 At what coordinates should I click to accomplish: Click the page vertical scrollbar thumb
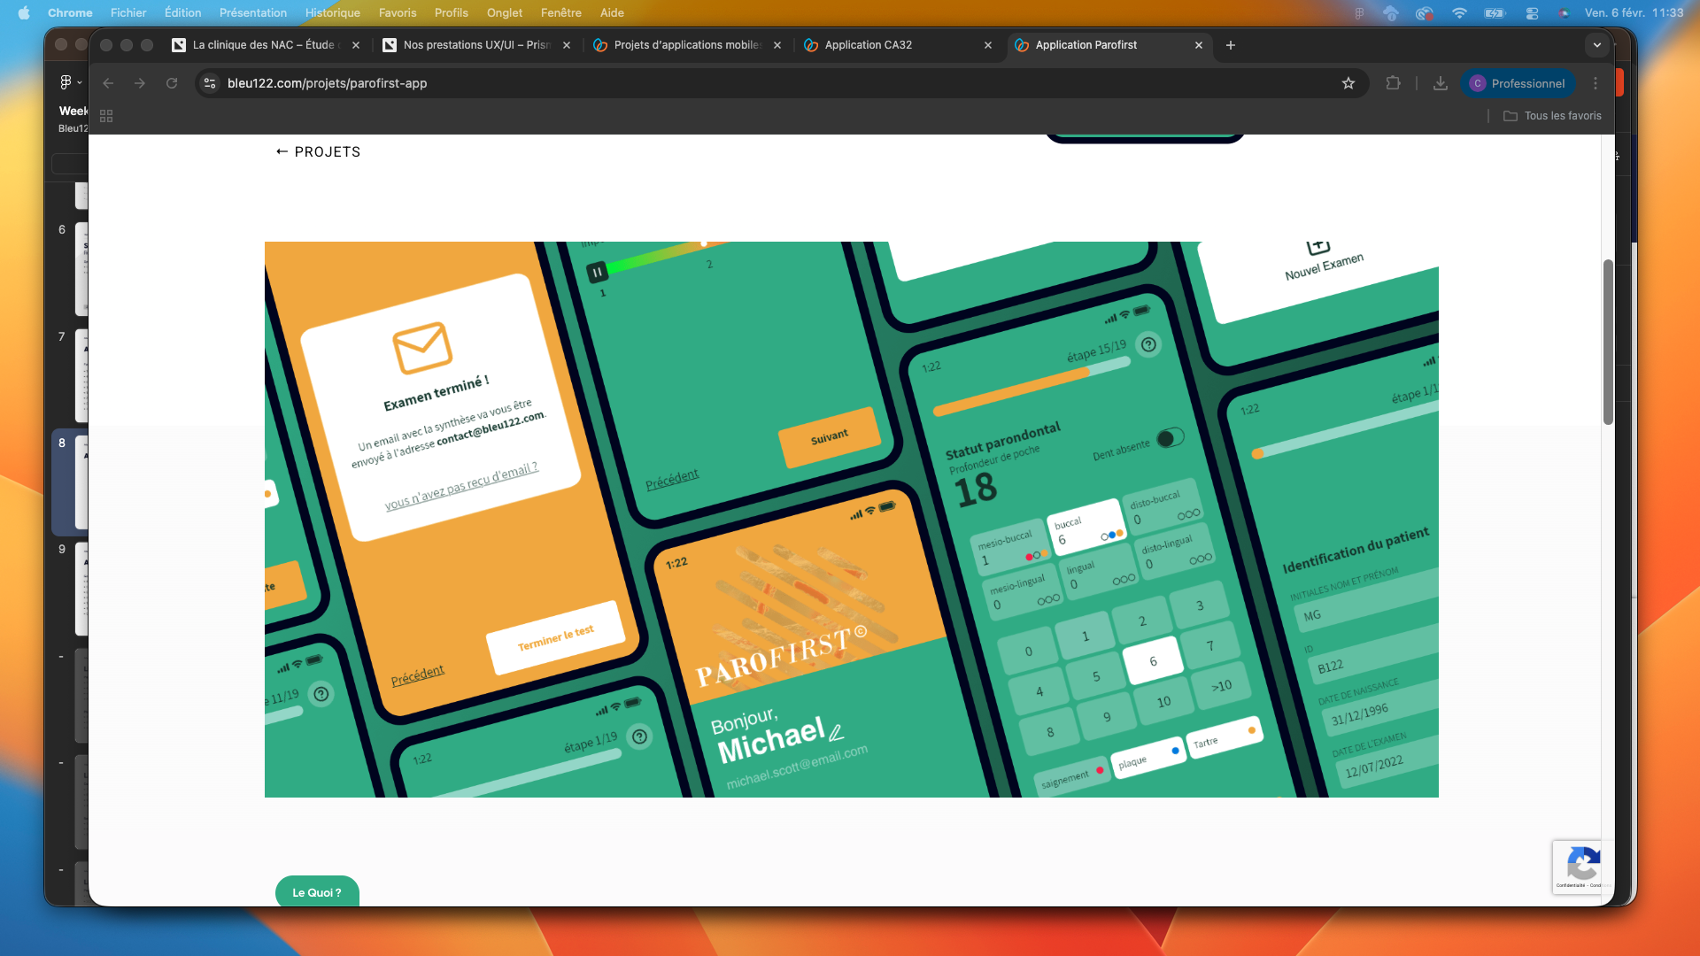pos(1608,341)
